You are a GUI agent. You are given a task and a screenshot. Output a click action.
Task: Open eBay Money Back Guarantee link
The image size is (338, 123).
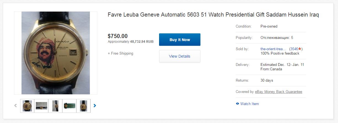tap(278, 92)
